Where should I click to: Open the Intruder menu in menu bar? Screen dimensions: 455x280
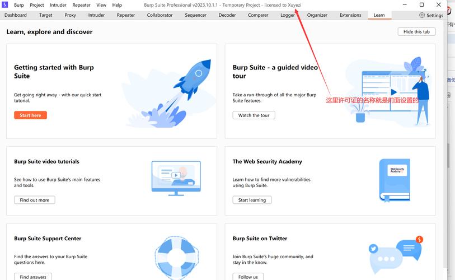(58, 5)
